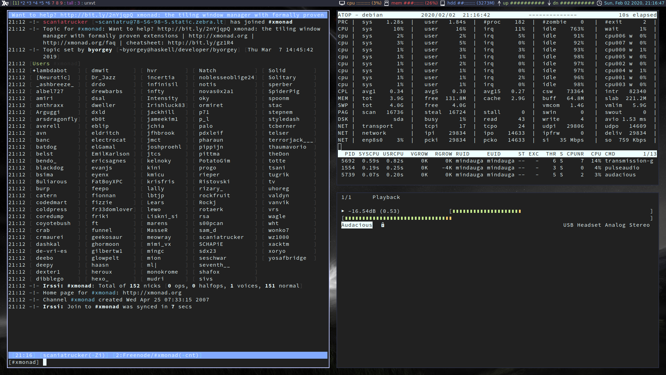Click nick SpiderPig

pos(284,91)
